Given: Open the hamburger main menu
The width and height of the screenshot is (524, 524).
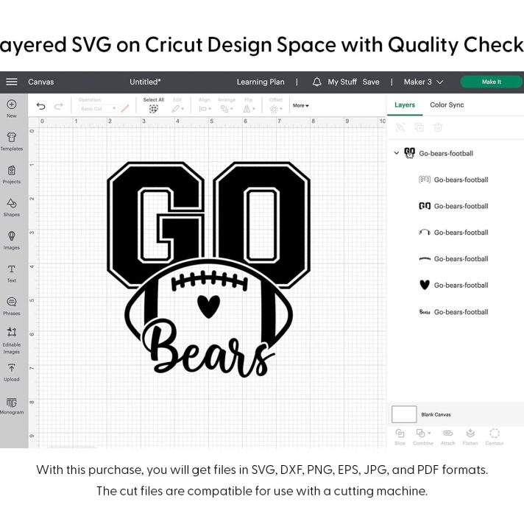Looking at the screenshot, I should (12, 82).
